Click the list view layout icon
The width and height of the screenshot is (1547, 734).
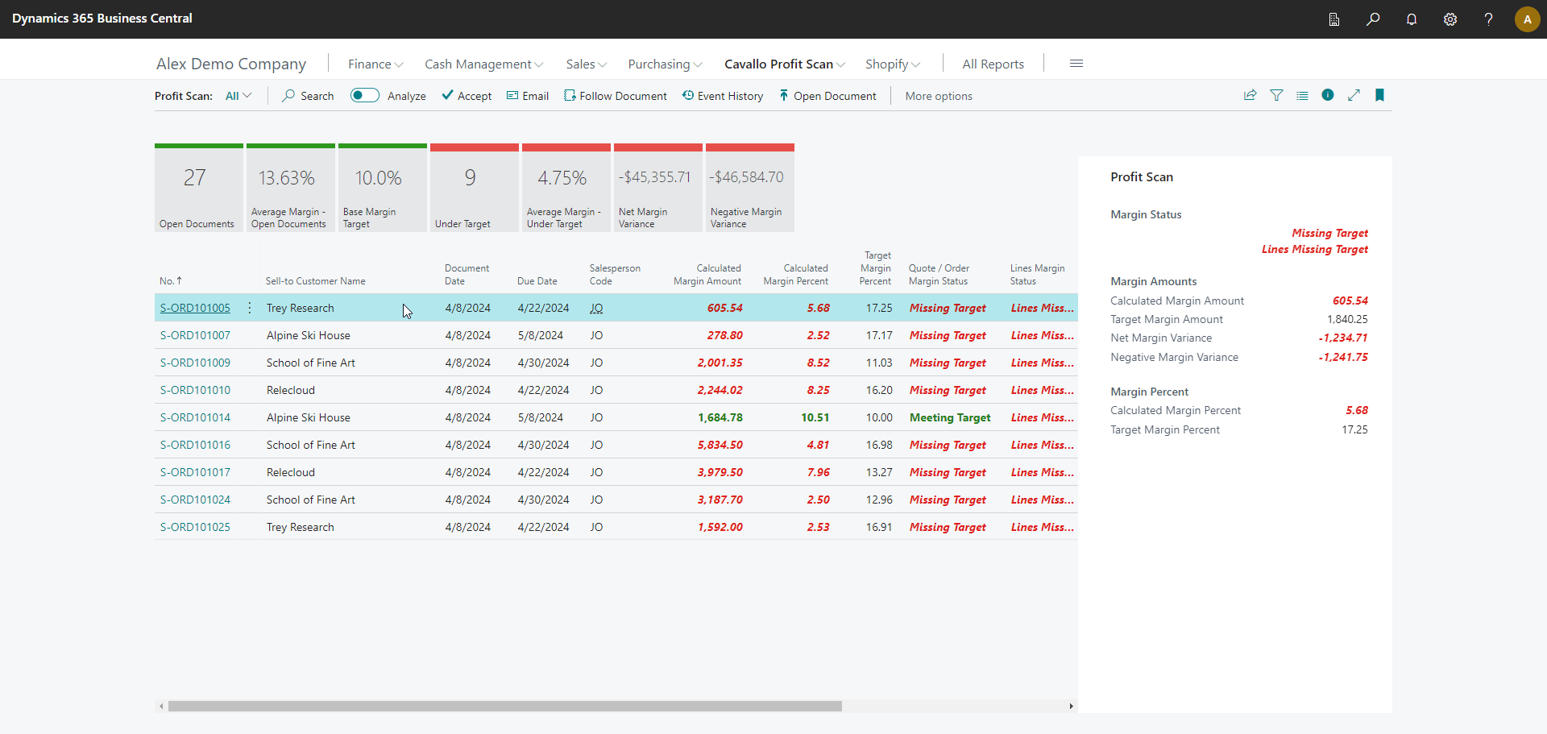[1302, 95]
